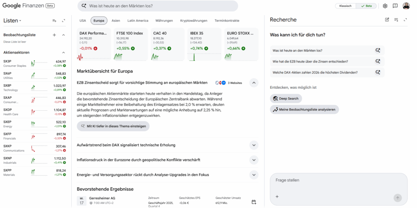Open the SXAP Consumer sector row
This screenshot has width=417, height=208.
[35, 100]
